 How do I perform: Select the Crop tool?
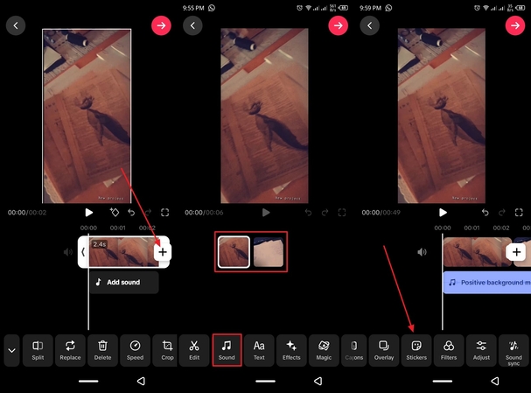coord(167,350)
